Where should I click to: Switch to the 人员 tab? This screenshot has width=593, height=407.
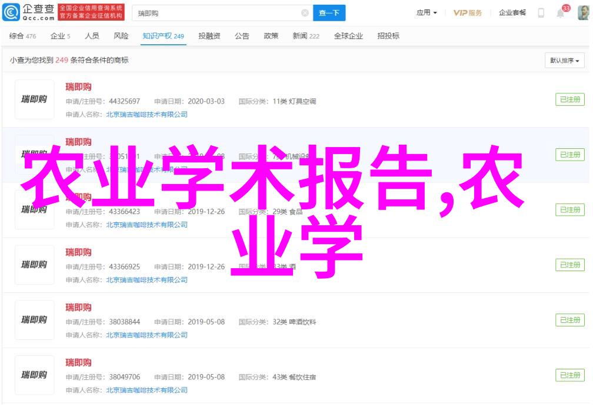[92, 36]
